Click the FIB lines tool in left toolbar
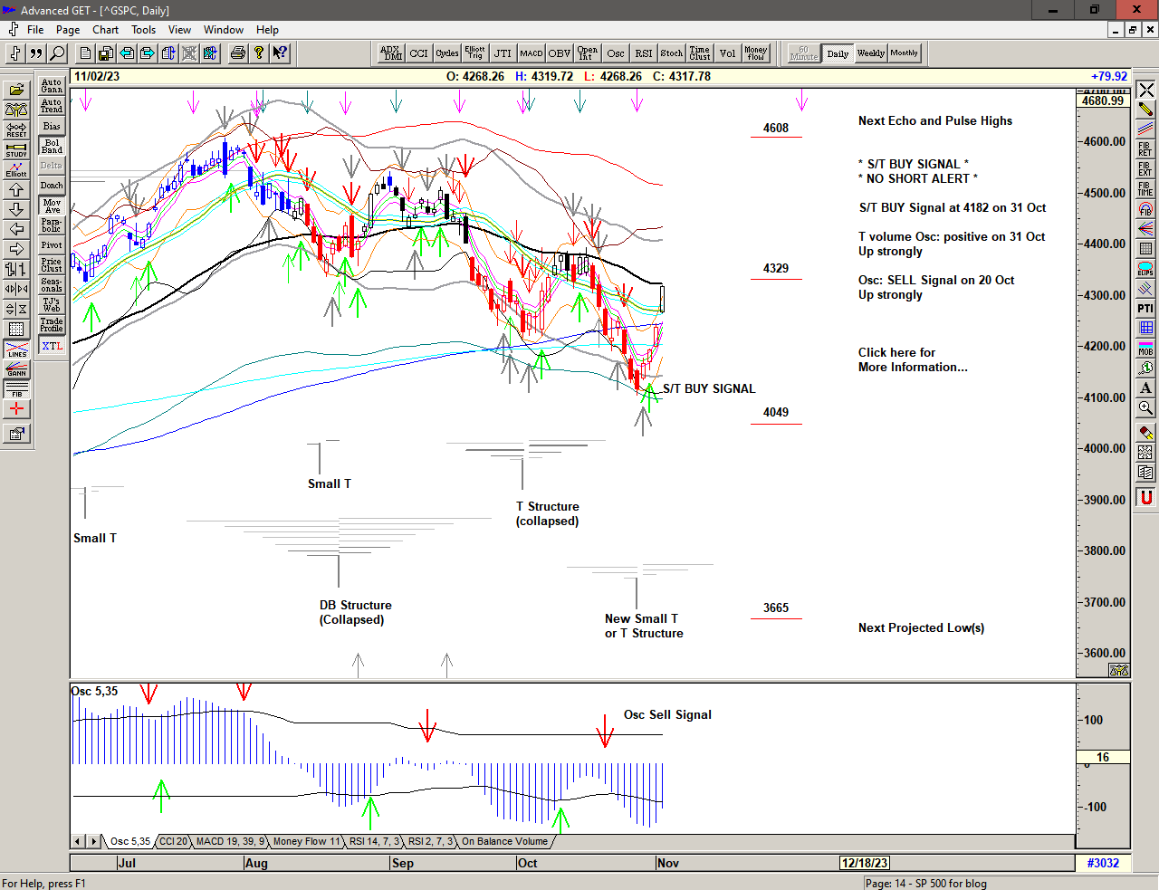This screenshot has width=1159, height=890. tap(16, 389)
